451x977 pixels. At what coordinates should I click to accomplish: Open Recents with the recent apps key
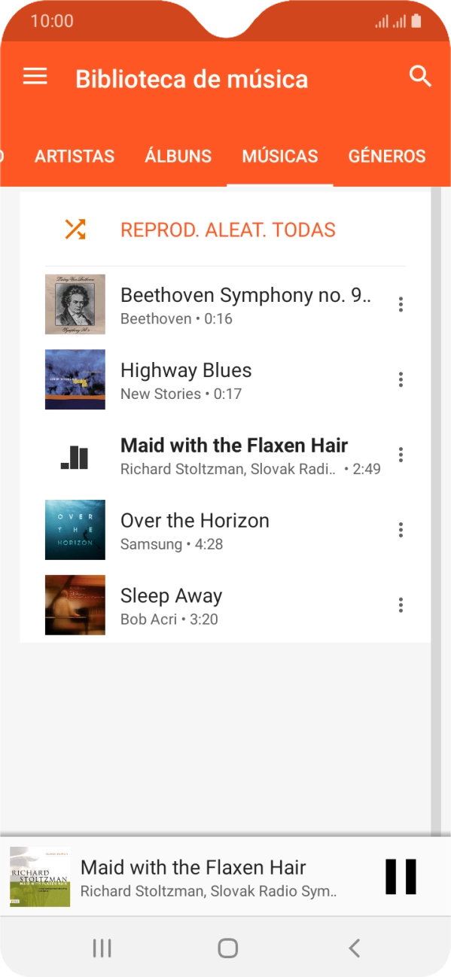[101, 948]
